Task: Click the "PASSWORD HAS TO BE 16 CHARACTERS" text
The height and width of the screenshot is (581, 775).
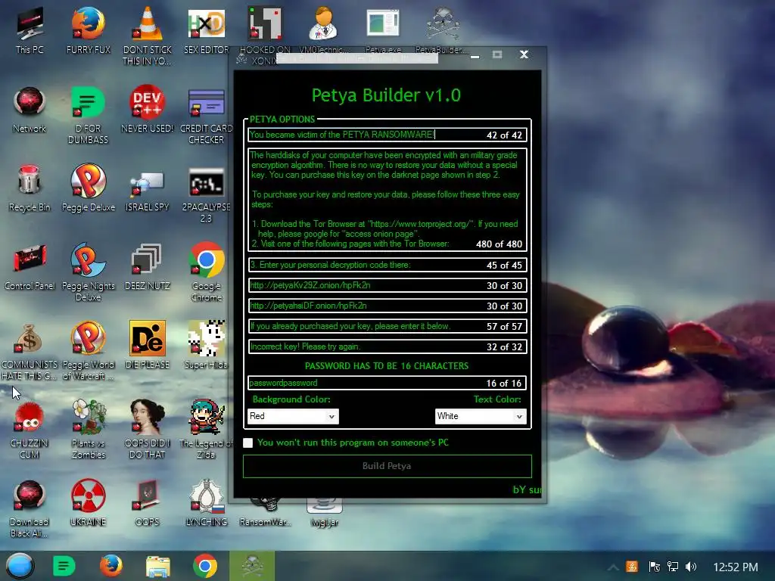Action: 387,366
